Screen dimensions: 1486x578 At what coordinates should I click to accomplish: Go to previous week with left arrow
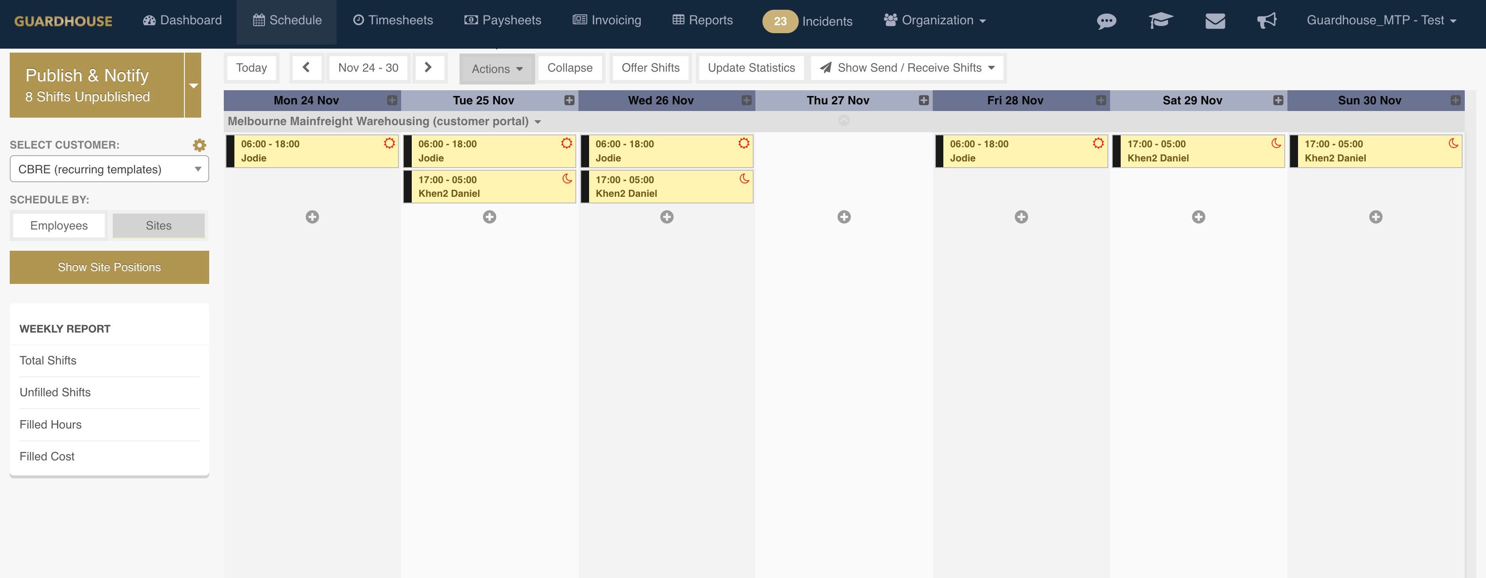(x=306, y=68)
